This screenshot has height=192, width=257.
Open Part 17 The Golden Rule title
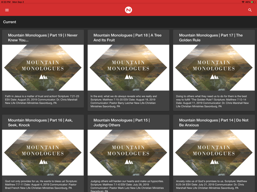211,38
